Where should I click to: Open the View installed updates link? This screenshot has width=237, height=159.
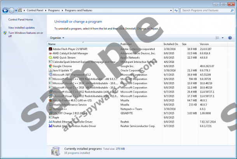[21, 28]
